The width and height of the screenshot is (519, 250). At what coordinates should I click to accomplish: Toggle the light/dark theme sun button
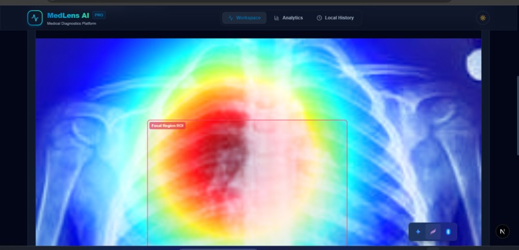click(482, 18)
